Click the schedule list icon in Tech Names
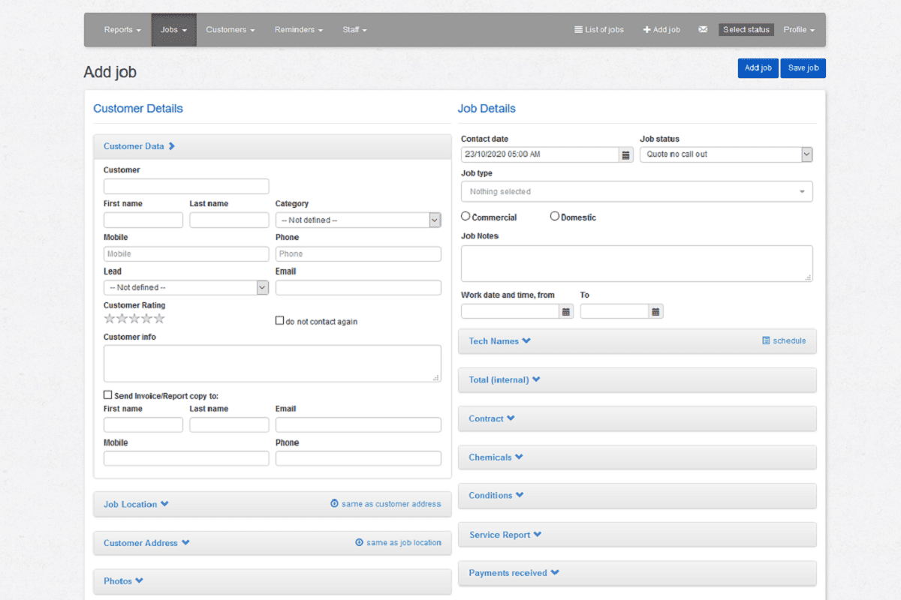Screen dimensions: 901x600 point(766,340)
